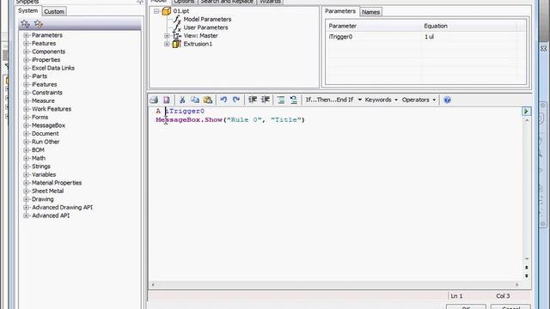Expand the Advanced API category
Screen dimensions: 550x309
click(x=26, y=215)
